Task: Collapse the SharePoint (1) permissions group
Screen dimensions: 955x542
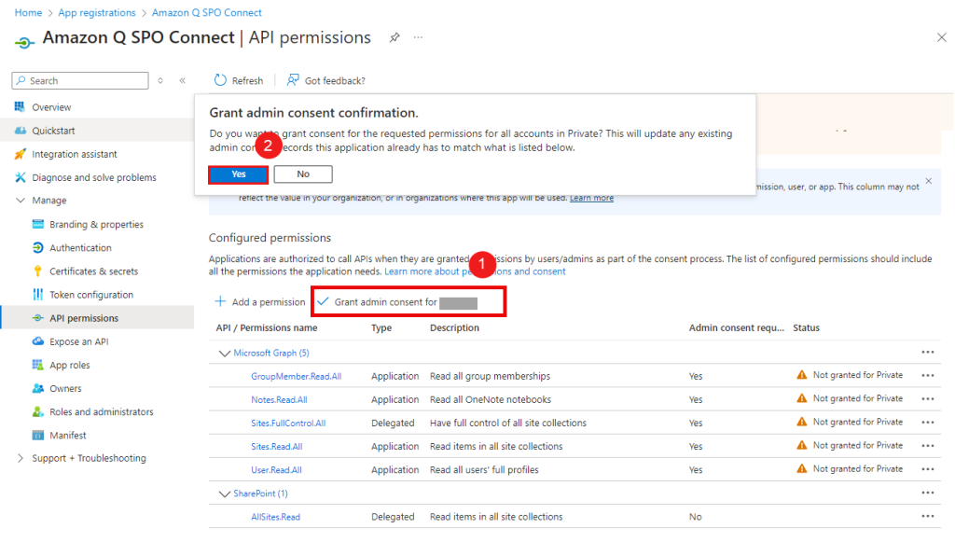Action: [224, 493]
